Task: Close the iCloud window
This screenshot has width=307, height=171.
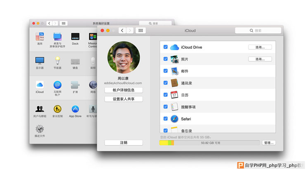Action: 102,31
